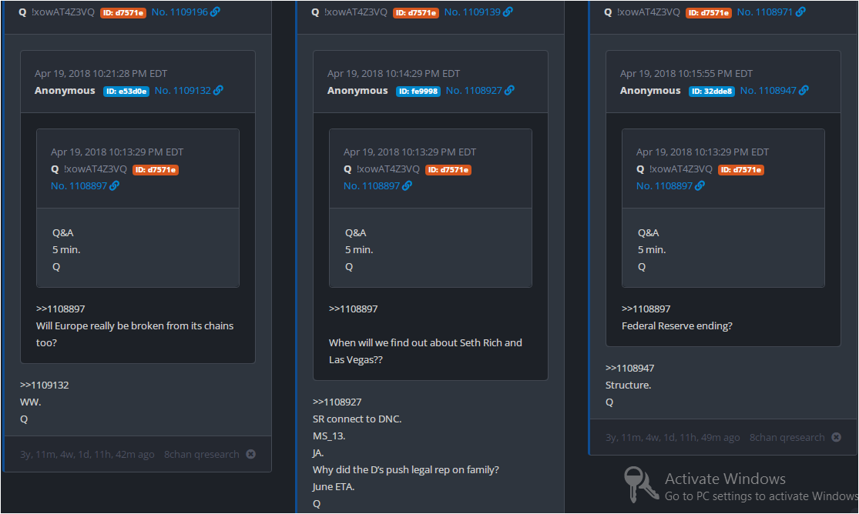Image resolution: width=859 pixels, height=514 pixels.
Task: Click ID: d7571e badge beside No. 1109196
Action: (x=123, y=12)
